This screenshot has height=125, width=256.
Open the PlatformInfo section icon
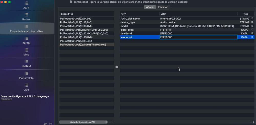(x=26, y=73)
